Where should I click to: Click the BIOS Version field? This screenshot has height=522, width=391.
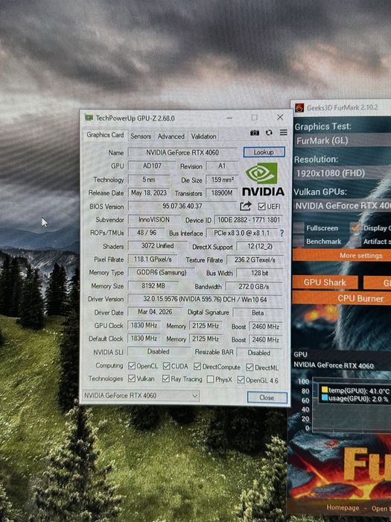[182, 206]
